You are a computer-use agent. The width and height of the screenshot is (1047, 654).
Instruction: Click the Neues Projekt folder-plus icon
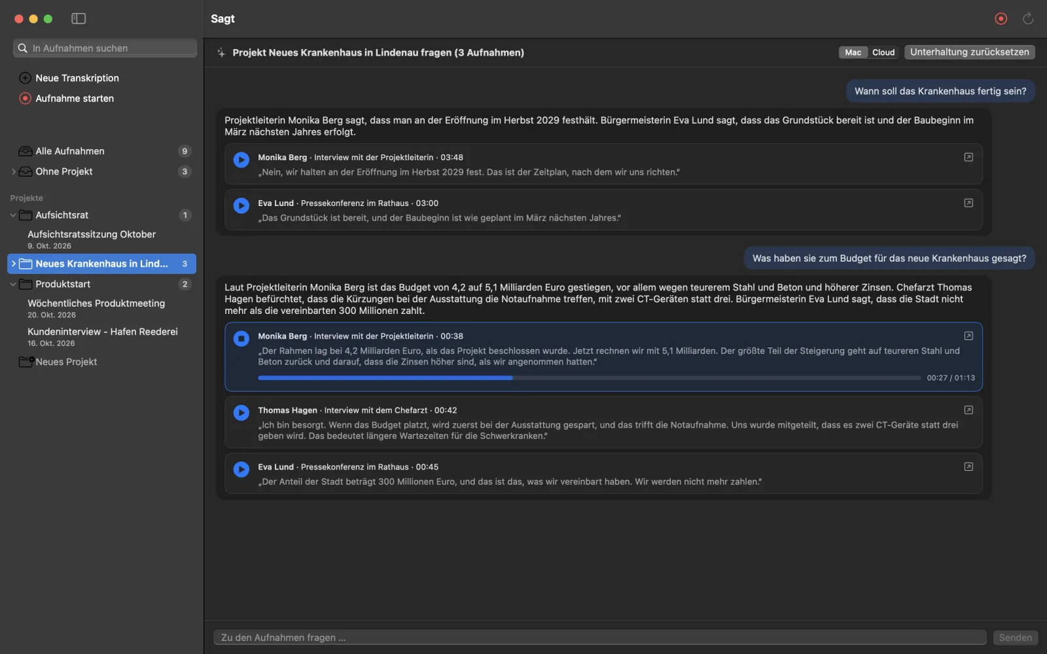26,362
